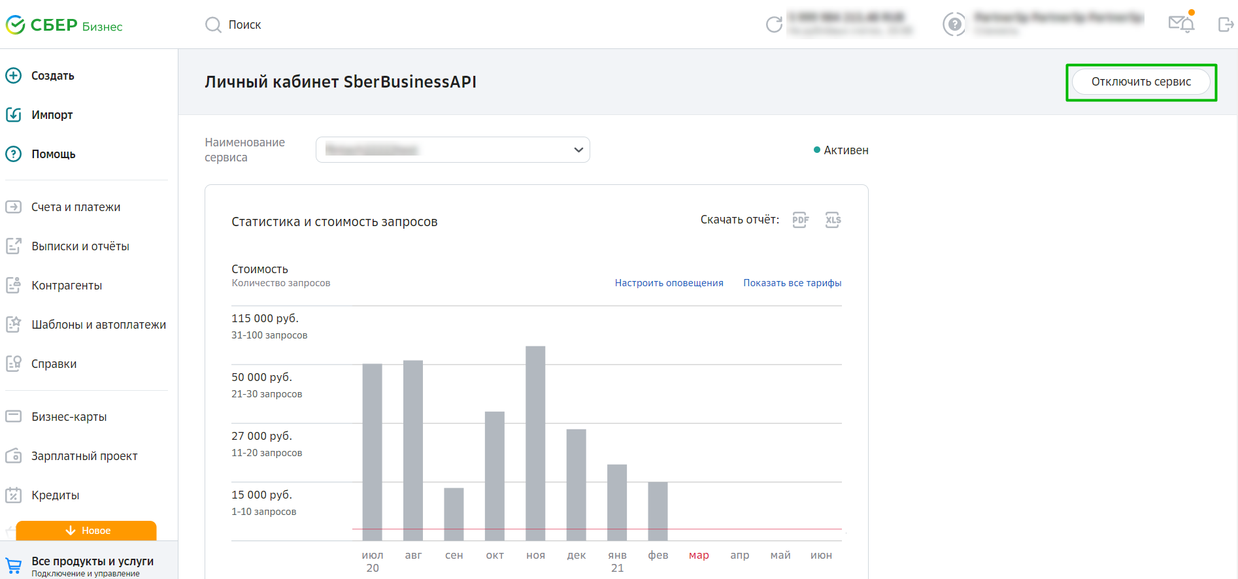Click the 115 000 руб. tariff label
The image size is (1238, 579).
265,318
